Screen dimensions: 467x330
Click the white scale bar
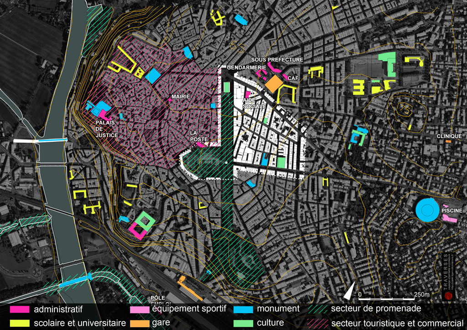pyautogui.click(x=386, y=298)
